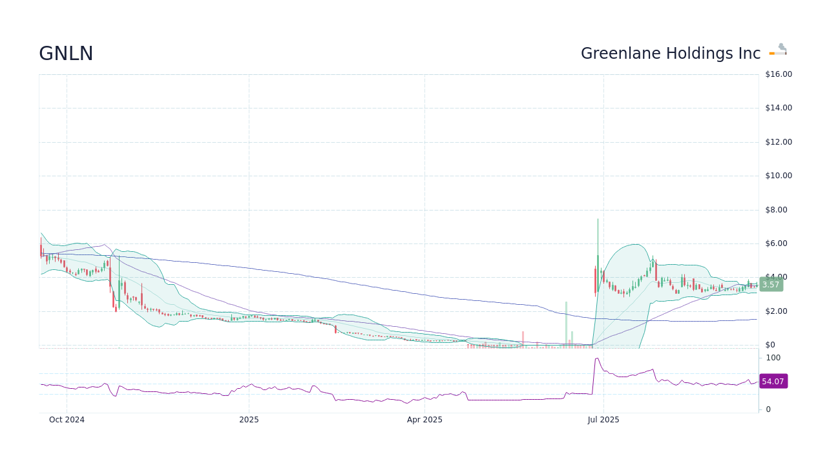Open the GNLN ticker symbol selector

pyautogui.click(x=65, y=53)
